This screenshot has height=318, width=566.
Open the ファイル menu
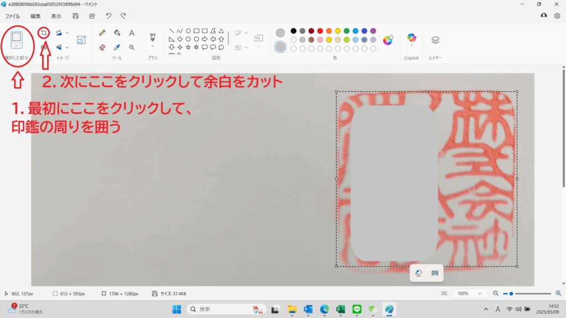(x=13, y=16)
